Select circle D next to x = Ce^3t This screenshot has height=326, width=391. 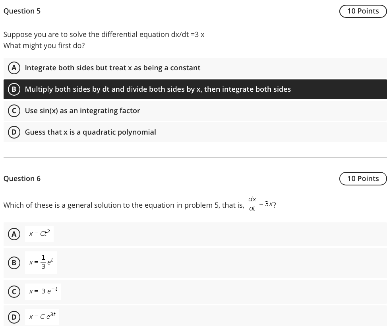14,317
